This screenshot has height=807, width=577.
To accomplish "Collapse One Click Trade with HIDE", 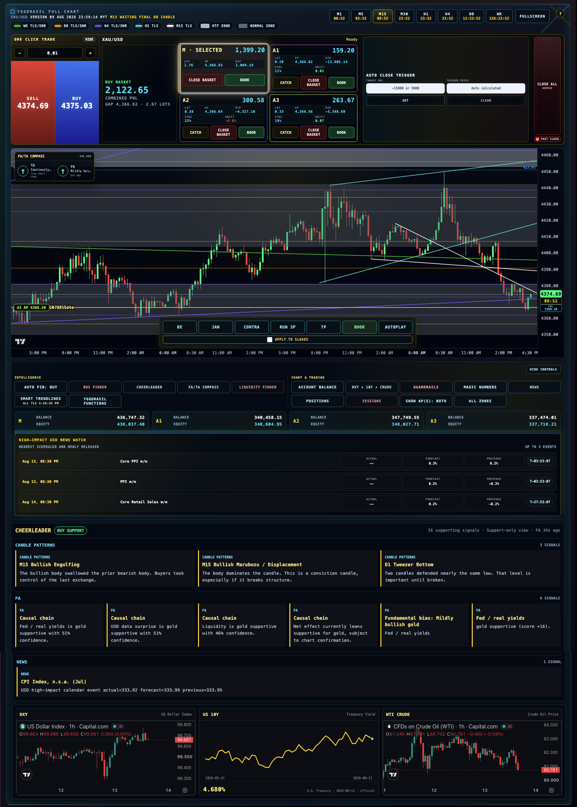I will [89, 40].
